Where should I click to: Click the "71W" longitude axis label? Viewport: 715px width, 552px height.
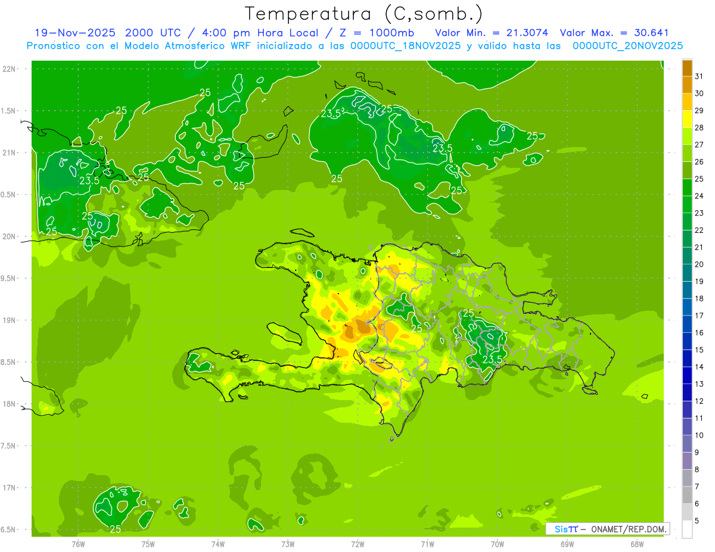(x=427, y=544)
